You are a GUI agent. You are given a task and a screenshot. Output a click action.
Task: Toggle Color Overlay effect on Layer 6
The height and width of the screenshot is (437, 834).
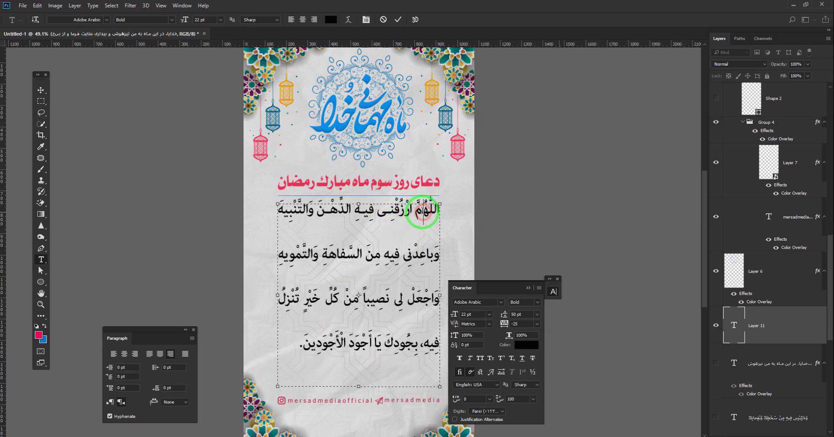click(x=741, y=302)
